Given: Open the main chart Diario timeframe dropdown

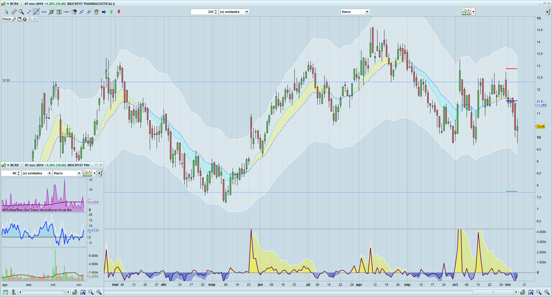Looking at the screenshot, I should pyautogui.click(x=367, y=12).
